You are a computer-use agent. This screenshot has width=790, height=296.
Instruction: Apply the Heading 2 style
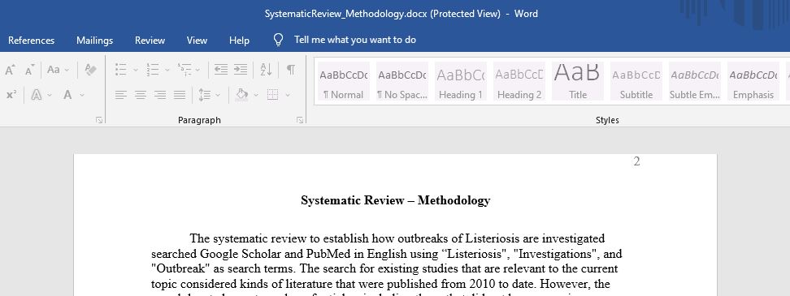[x=519, y=81]
